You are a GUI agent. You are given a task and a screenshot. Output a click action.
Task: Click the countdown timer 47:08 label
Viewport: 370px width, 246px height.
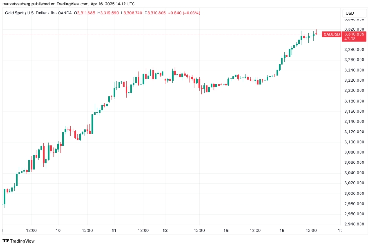[x=350, y=39]
